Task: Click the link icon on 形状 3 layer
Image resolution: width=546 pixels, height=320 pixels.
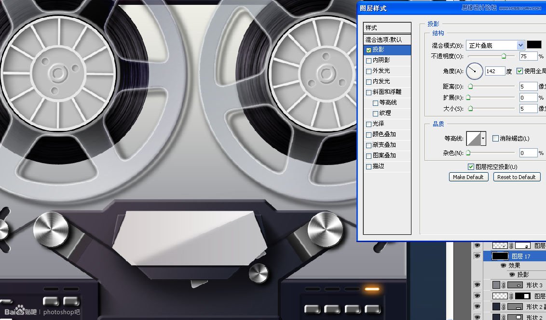Action: pos(504,285)
